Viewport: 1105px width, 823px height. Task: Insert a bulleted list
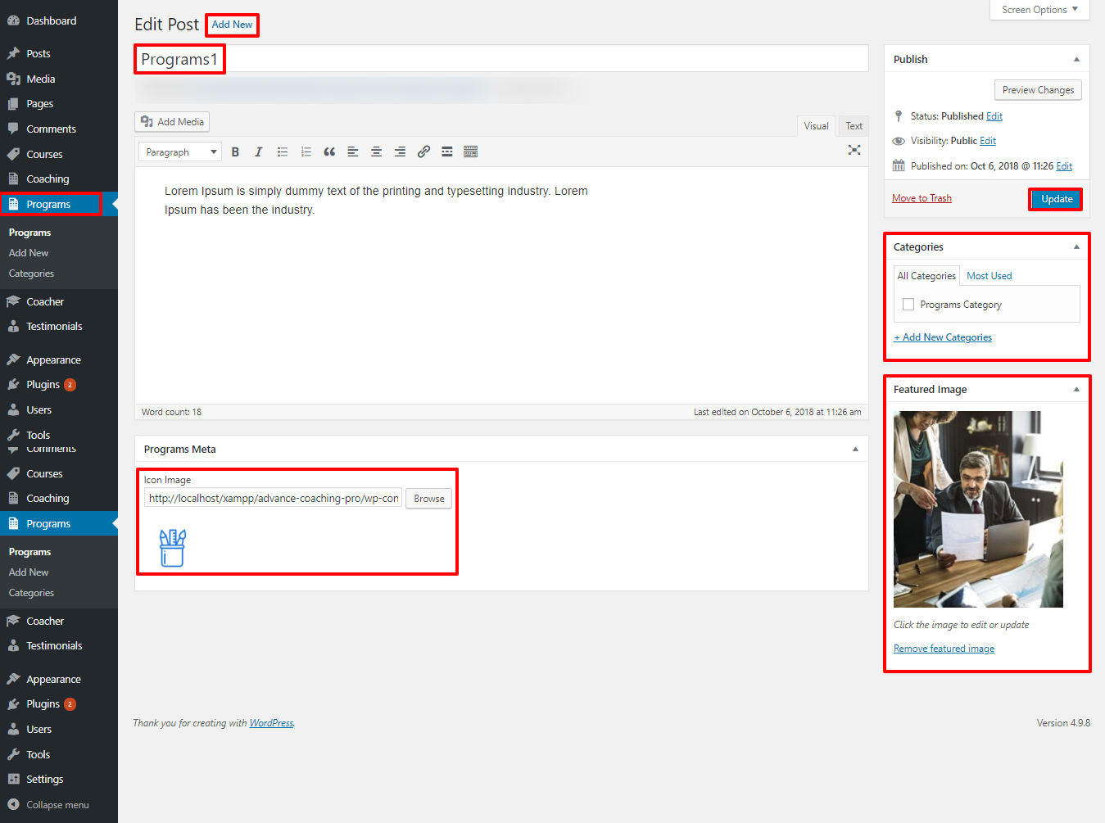point(283,151)
